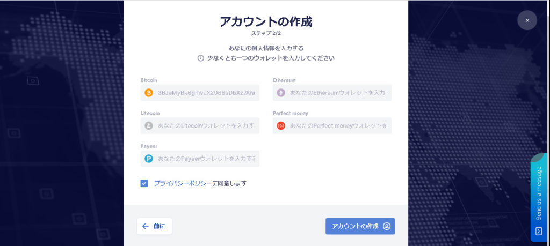Image resolution: width=550 pixels, height=246 pixels.
Task: Open the プライバシーポリシー link
Action: coord(183,183)
